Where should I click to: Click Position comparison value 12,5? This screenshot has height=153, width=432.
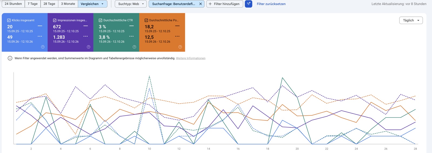pyautogui.click(x=149, y=37)
